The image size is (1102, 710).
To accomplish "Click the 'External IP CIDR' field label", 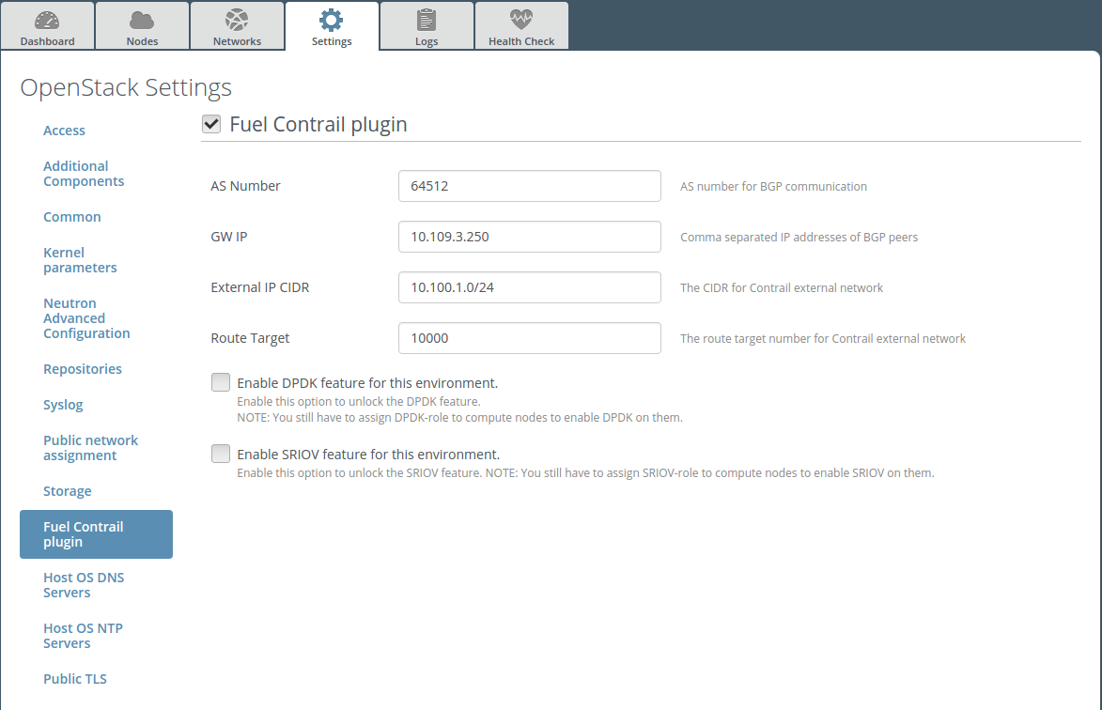I will click(x=260, y=287).
